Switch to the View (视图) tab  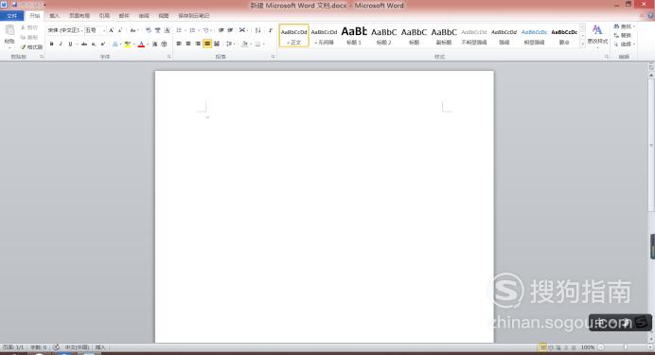(164, 16)
